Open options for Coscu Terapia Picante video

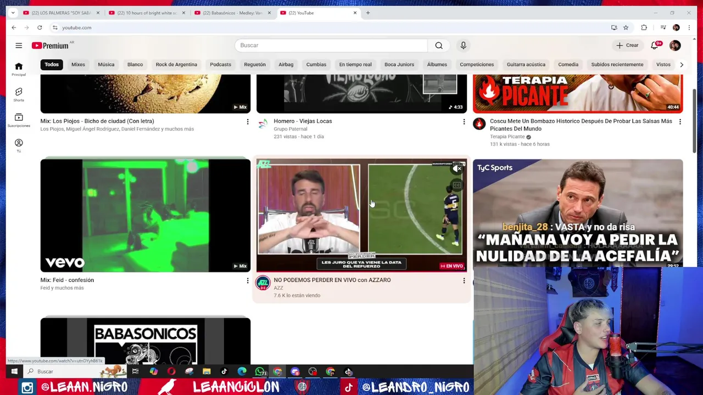[x=680, y=122]
